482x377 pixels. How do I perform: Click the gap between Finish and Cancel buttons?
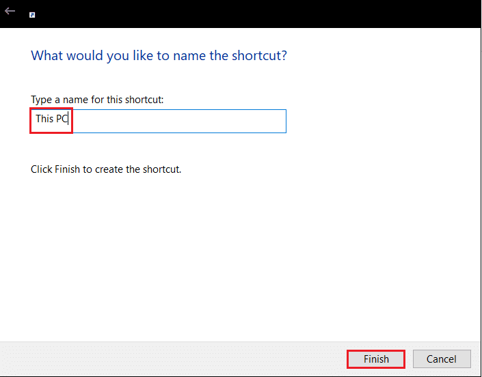click(x=409, y=359)
